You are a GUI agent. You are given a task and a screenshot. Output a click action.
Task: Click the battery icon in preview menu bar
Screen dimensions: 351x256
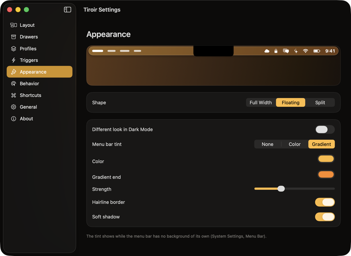tap(317, 51)
